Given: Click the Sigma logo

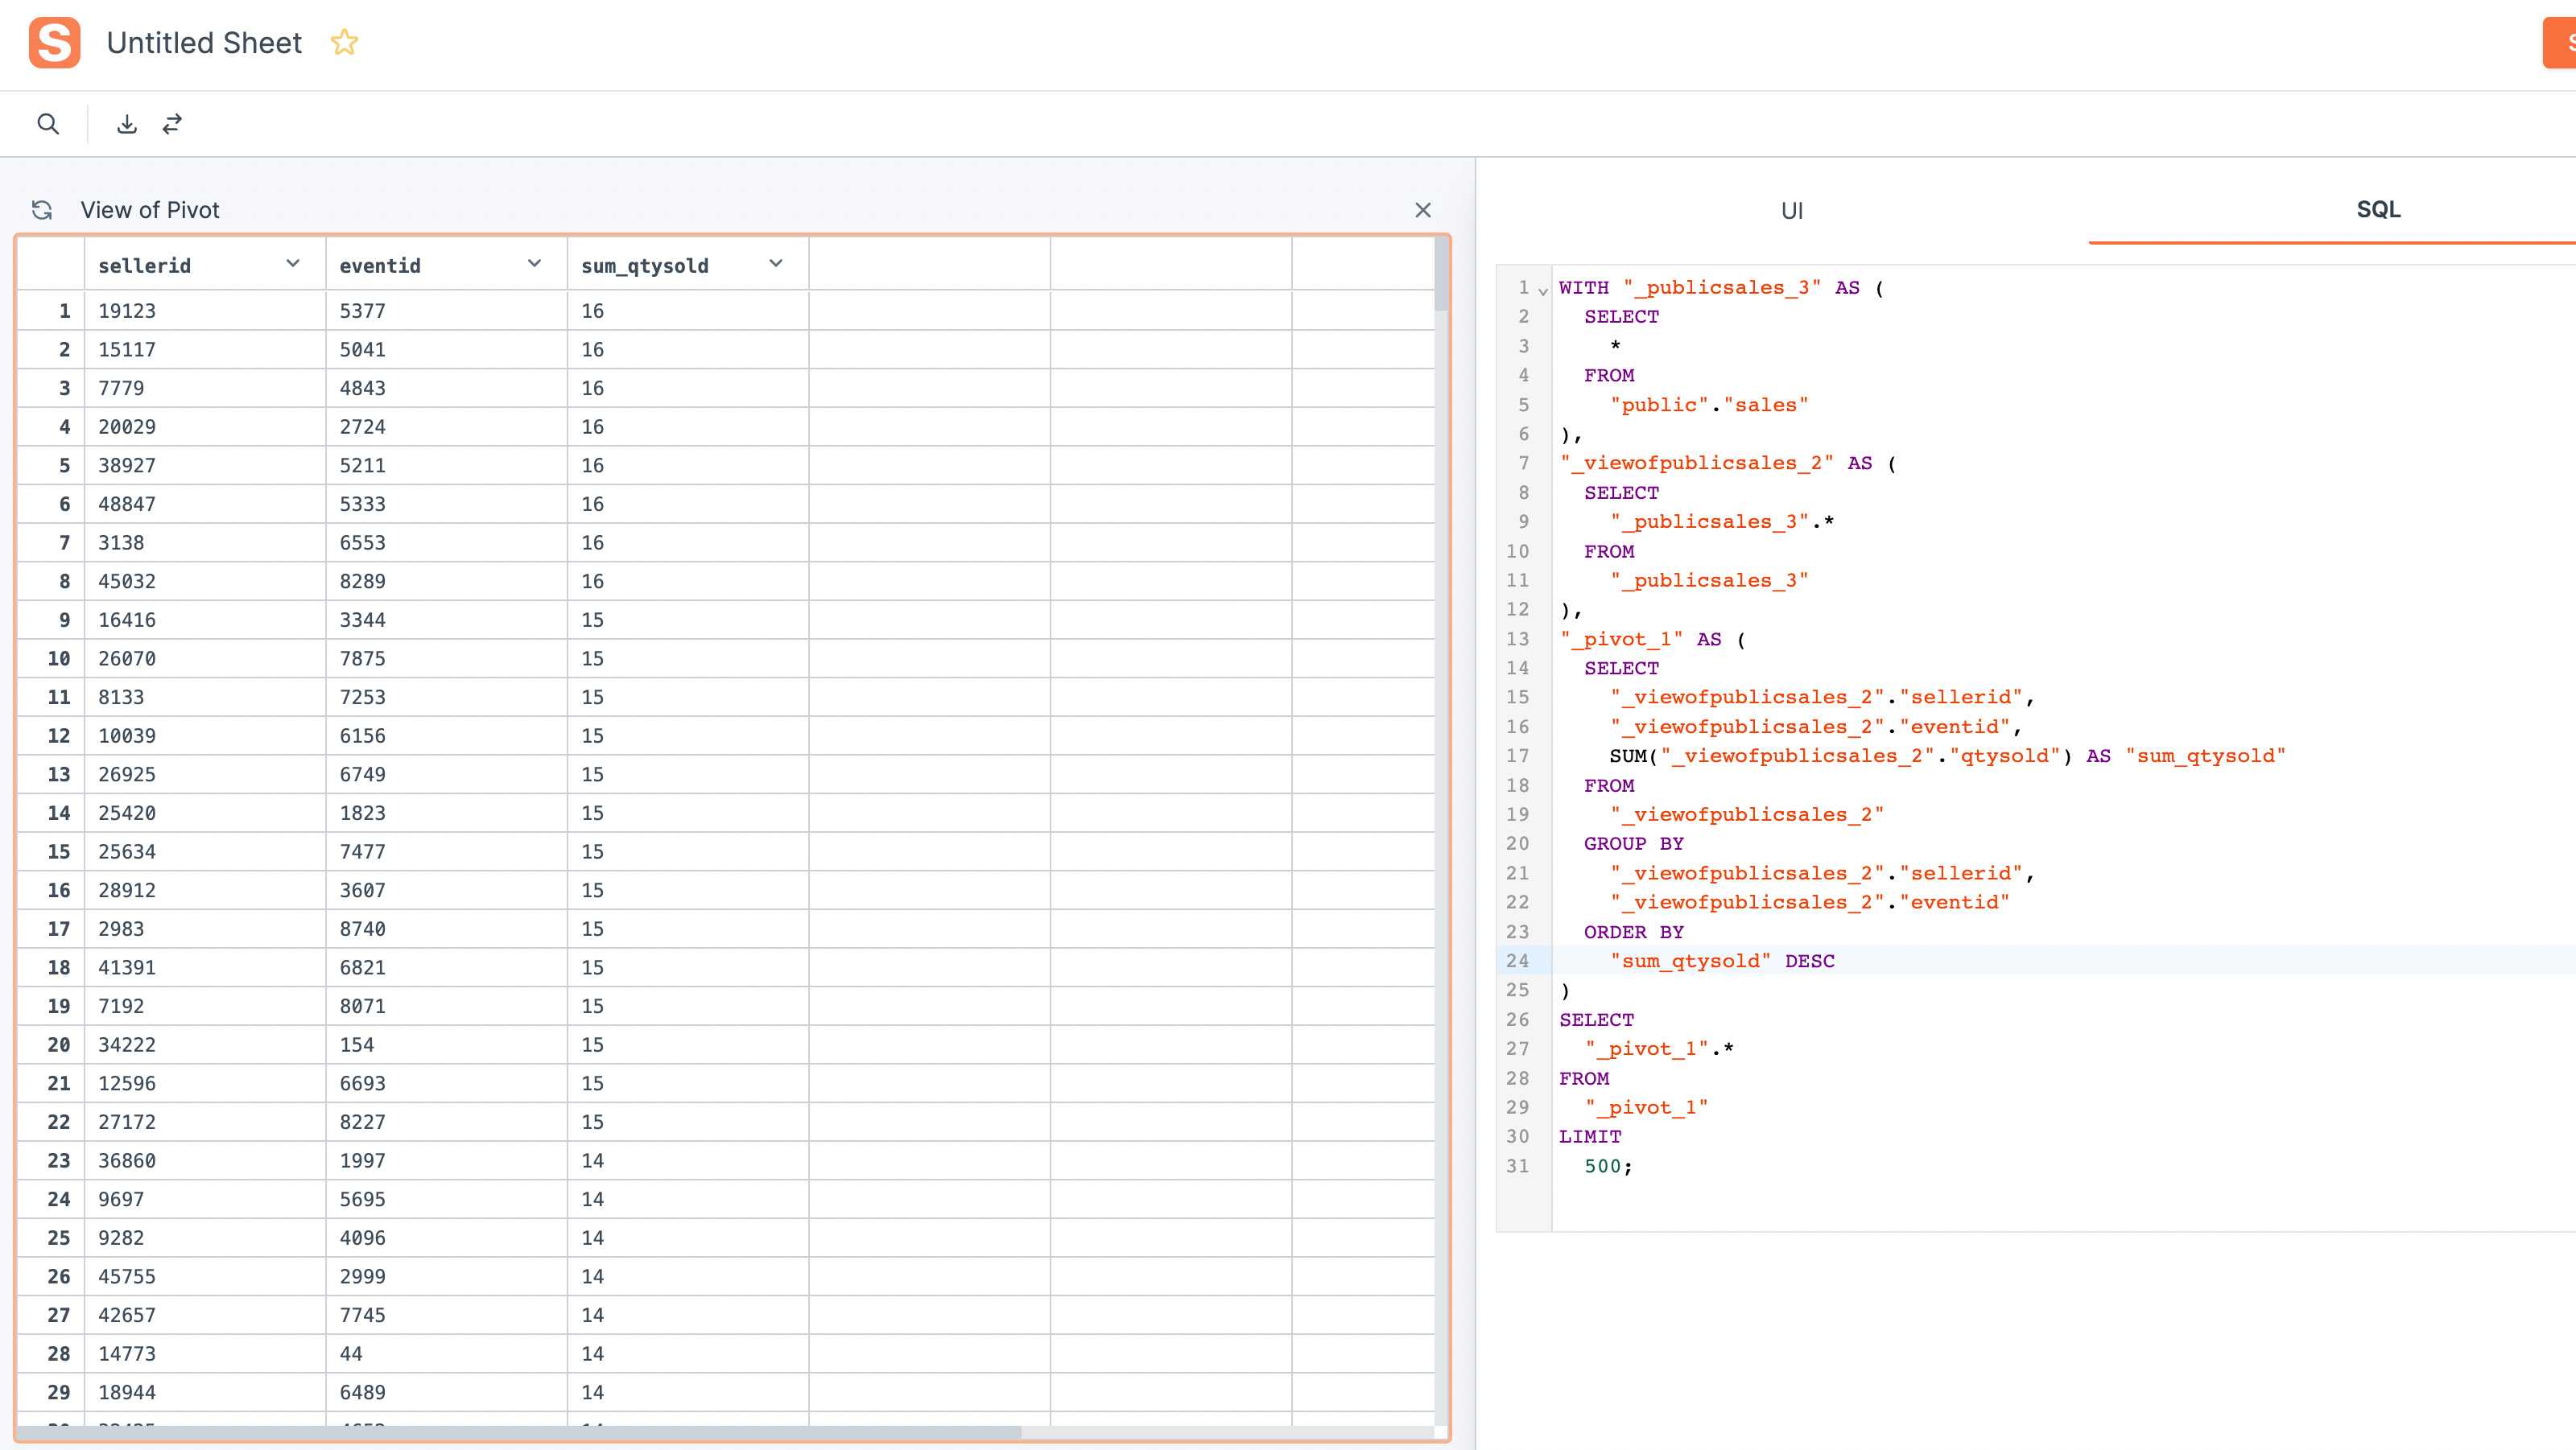Looking at the screenshot, I should pyautogui.click(x=55, y=42).
